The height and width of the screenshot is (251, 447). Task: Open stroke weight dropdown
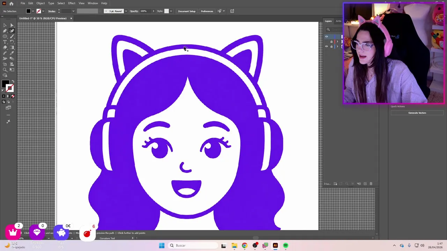tap(73, 11)
